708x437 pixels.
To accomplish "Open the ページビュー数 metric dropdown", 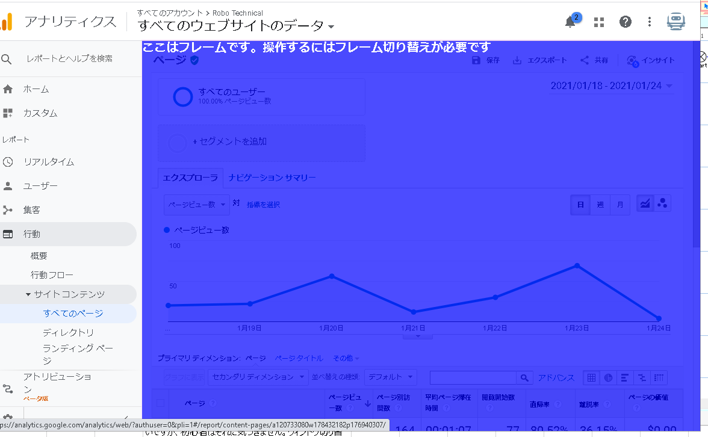I will click(x=197, y=205).
